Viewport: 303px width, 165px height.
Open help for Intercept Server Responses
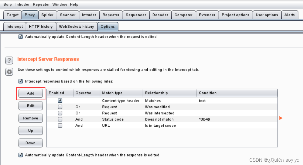coord(9,61)
